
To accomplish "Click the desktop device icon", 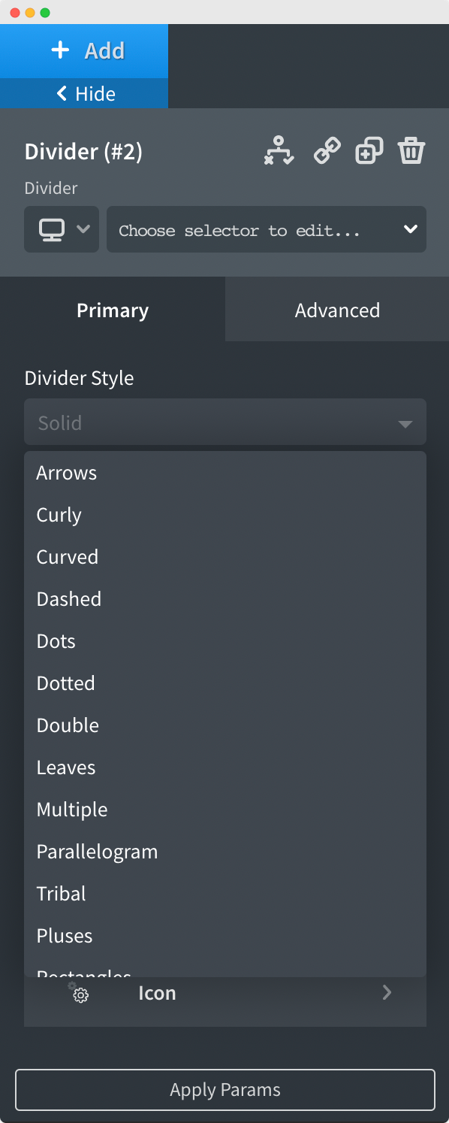I will click(x=51, y=229).
